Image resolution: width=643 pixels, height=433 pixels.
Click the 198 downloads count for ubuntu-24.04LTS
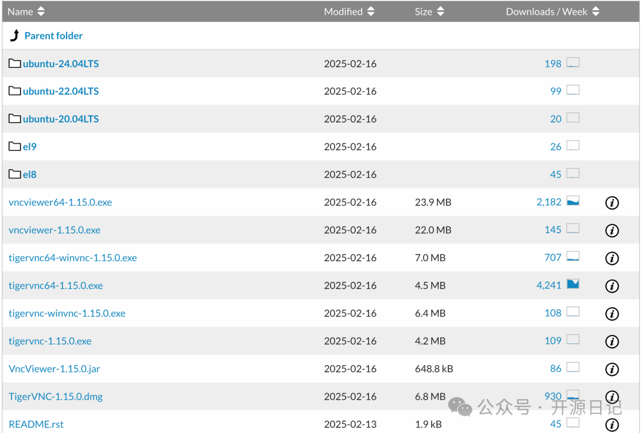tap(553, 64)
